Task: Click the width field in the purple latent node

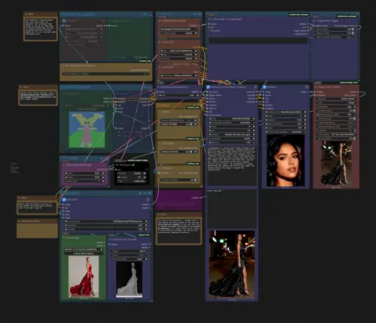Action: 84,174
